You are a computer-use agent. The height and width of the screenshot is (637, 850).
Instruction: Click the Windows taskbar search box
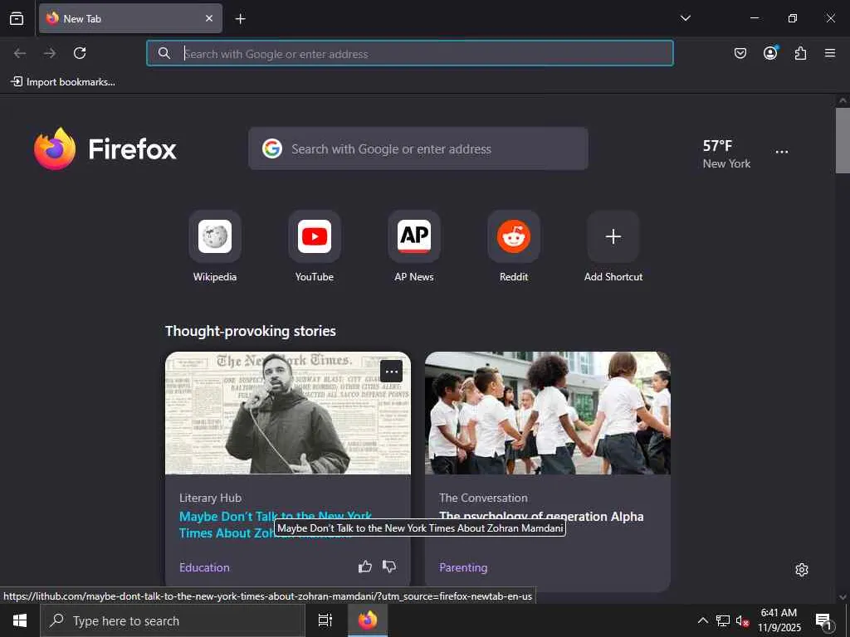pyautogui.click(x=173, y=620)
